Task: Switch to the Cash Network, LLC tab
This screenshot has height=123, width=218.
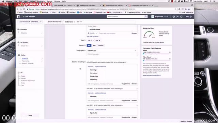Action: pos(63,5)
